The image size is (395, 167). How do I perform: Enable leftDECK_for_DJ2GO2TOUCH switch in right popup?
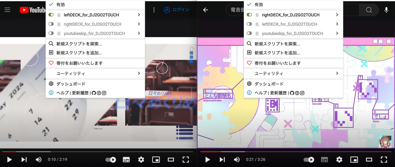pos(249,24)
